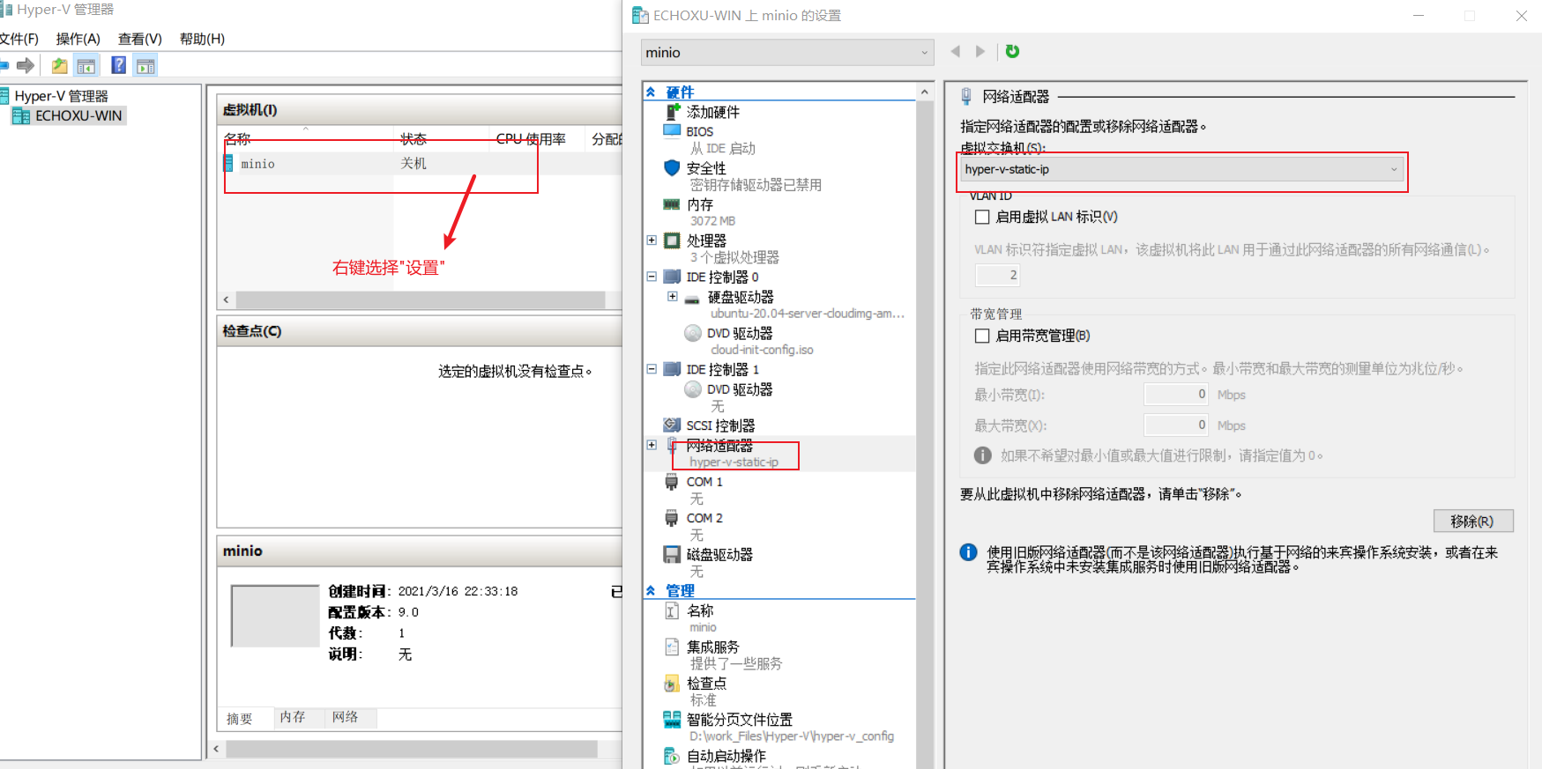Collapse the 硬件 section header
Image resolution: width=1542 pixels, height=769 pixels.
pos(651,92)
